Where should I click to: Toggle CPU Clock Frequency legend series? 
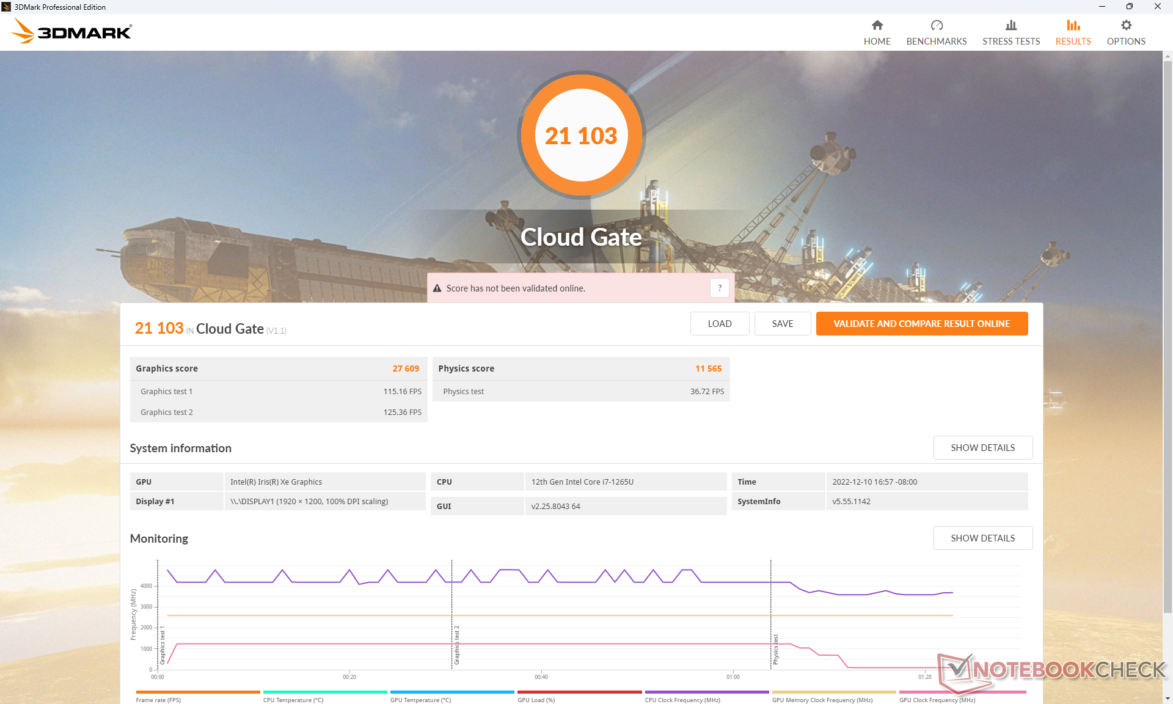tap(682, 700)
